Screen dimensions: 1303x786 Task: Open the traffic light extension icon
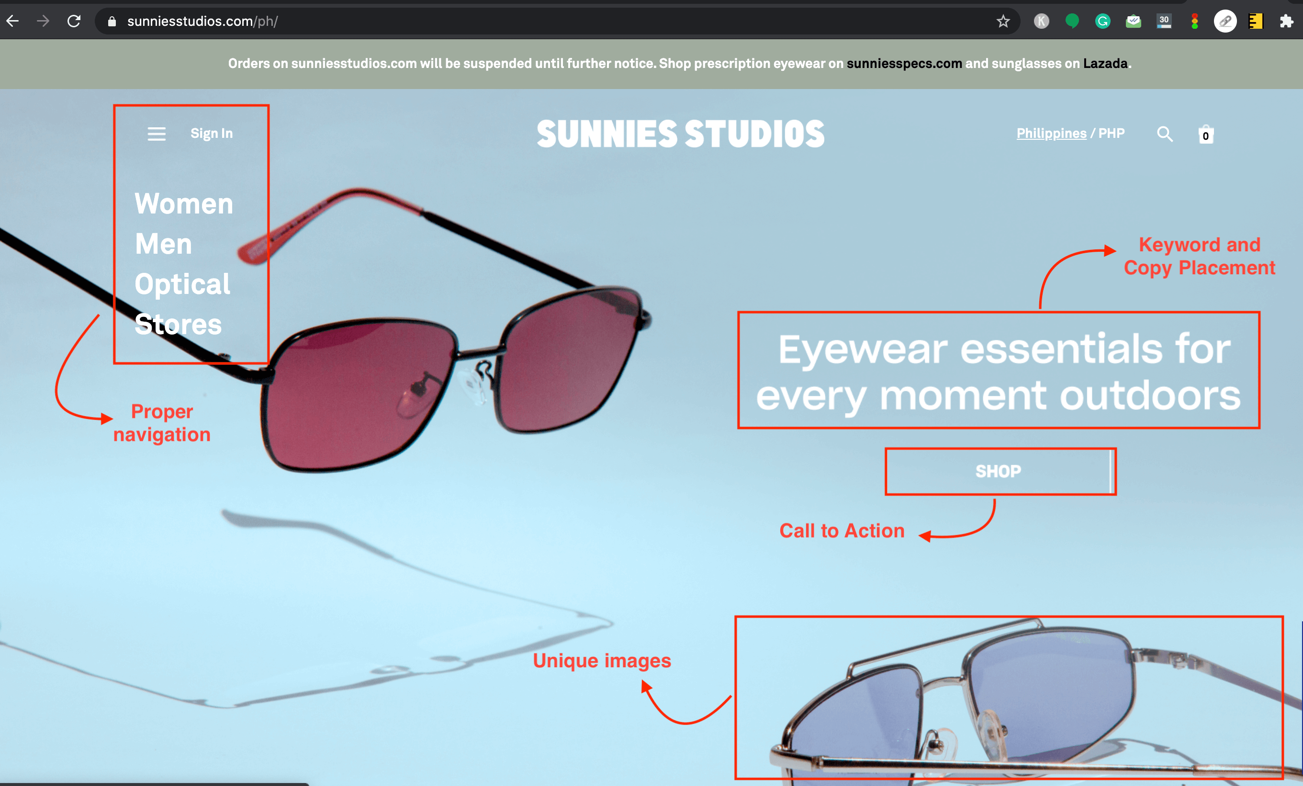coord(1195,21)
